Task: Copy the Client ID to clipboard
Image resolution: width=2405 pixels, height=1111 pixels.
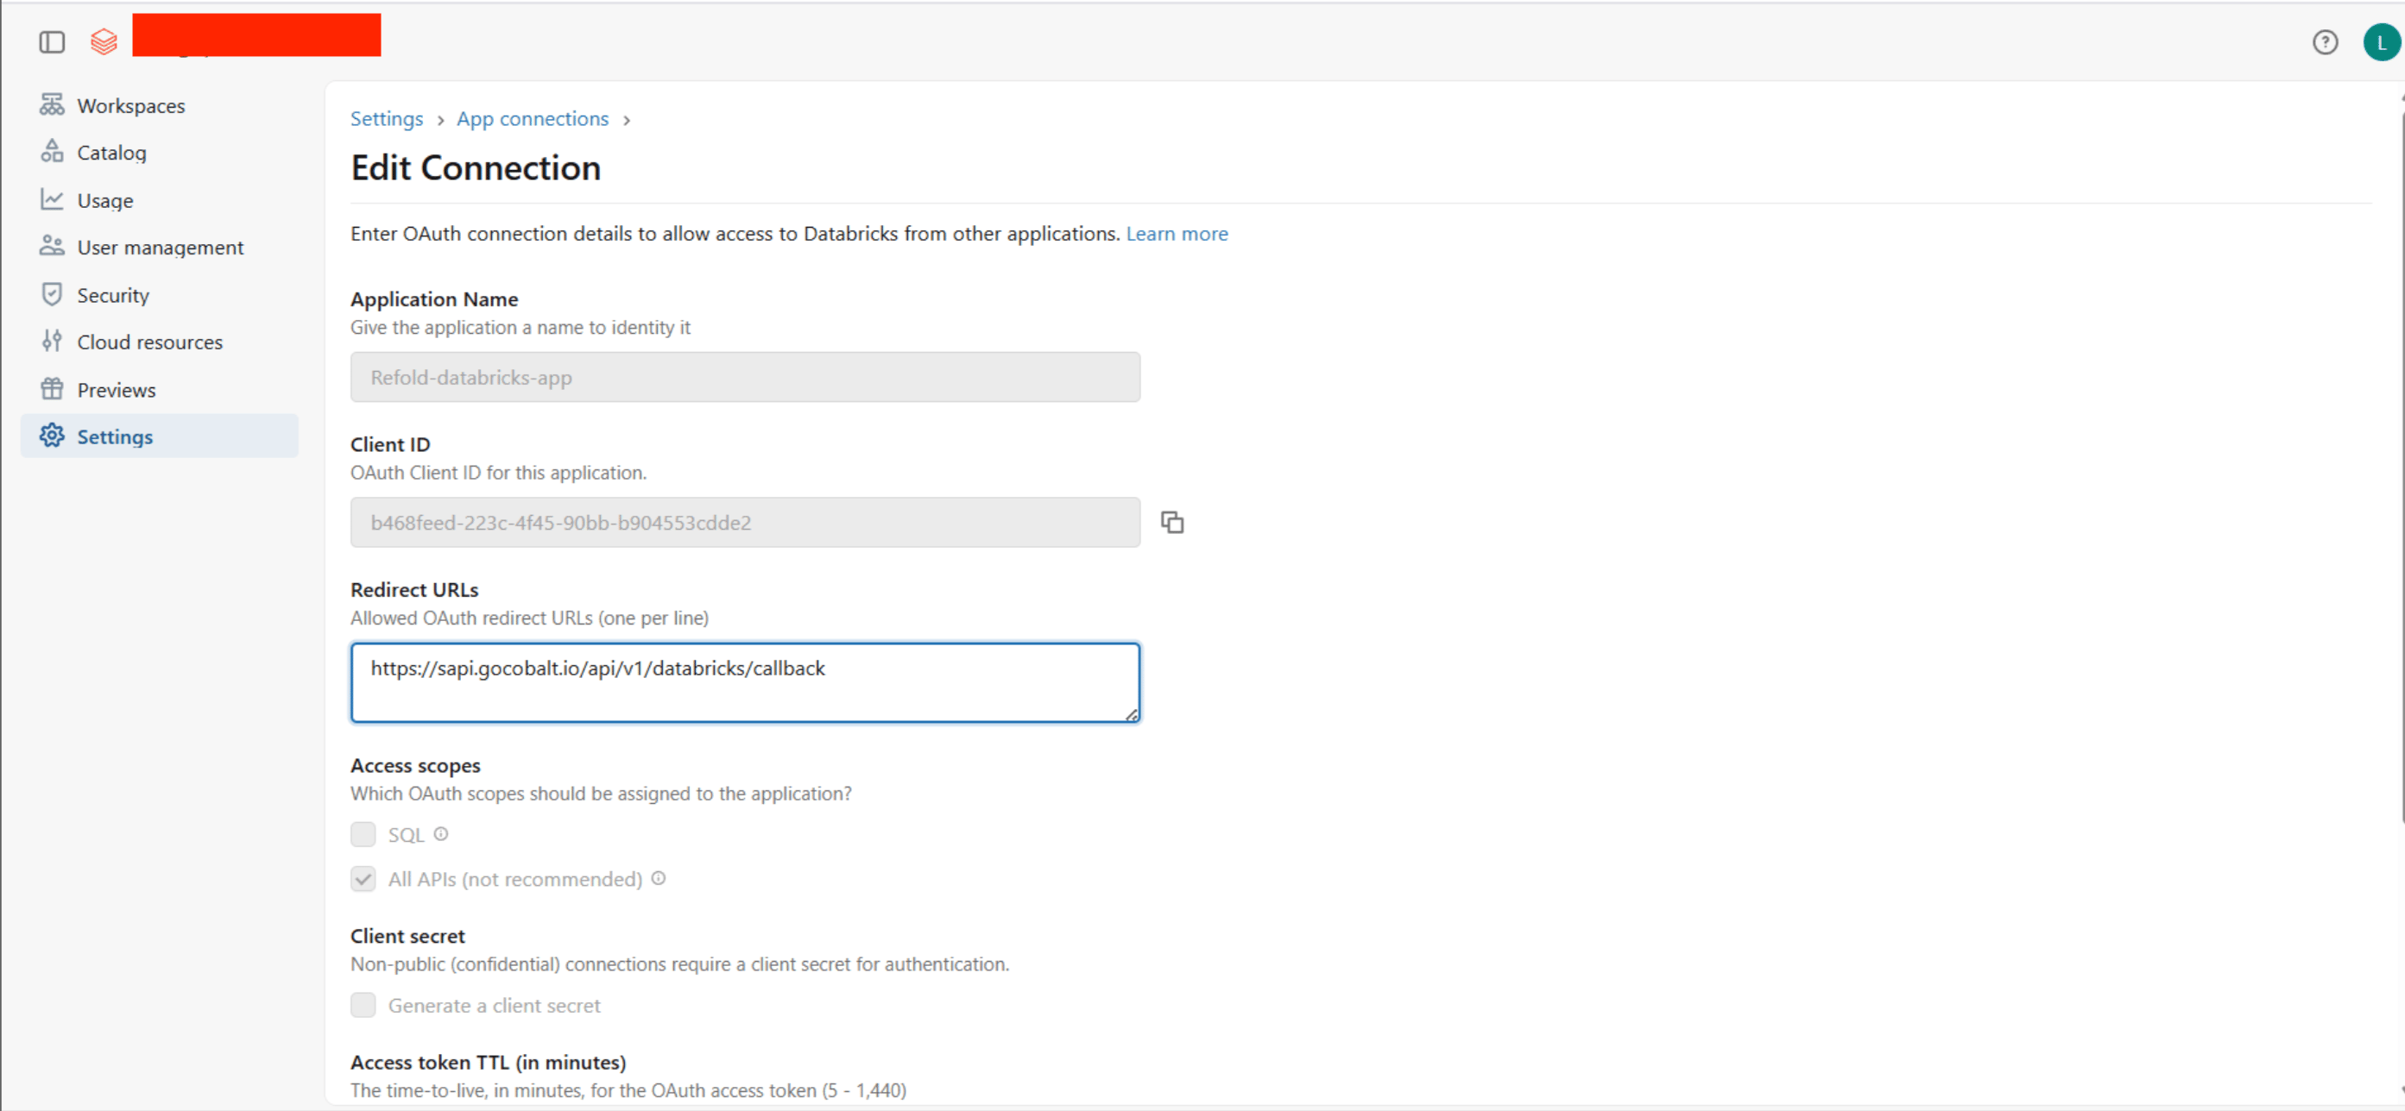Action: (x=1171, y=523)
